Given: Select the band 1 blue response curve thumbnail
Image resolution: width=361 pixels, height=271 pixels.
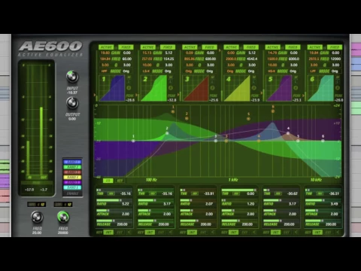Looking at the screenshot, I should 112,88.
